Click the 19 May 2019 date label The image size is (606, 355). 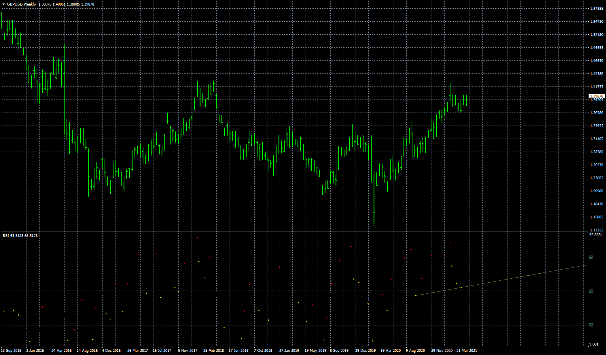(315, 350)
